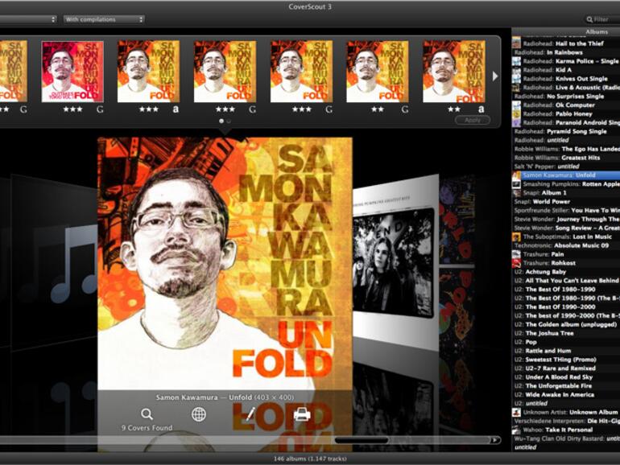Image resolution: width=620 pixels, height=465 pixels.
Task: Select U2: U2-7 Rare and Remixed
Action: [x=566, y=368]
